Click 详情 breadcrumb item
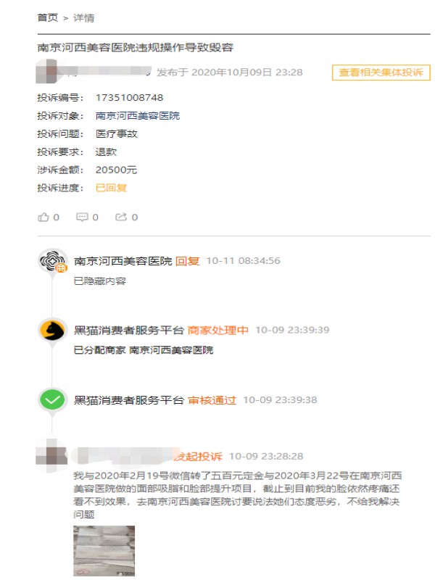The width and height of the screenshot is (435, 580). point(83,17)
